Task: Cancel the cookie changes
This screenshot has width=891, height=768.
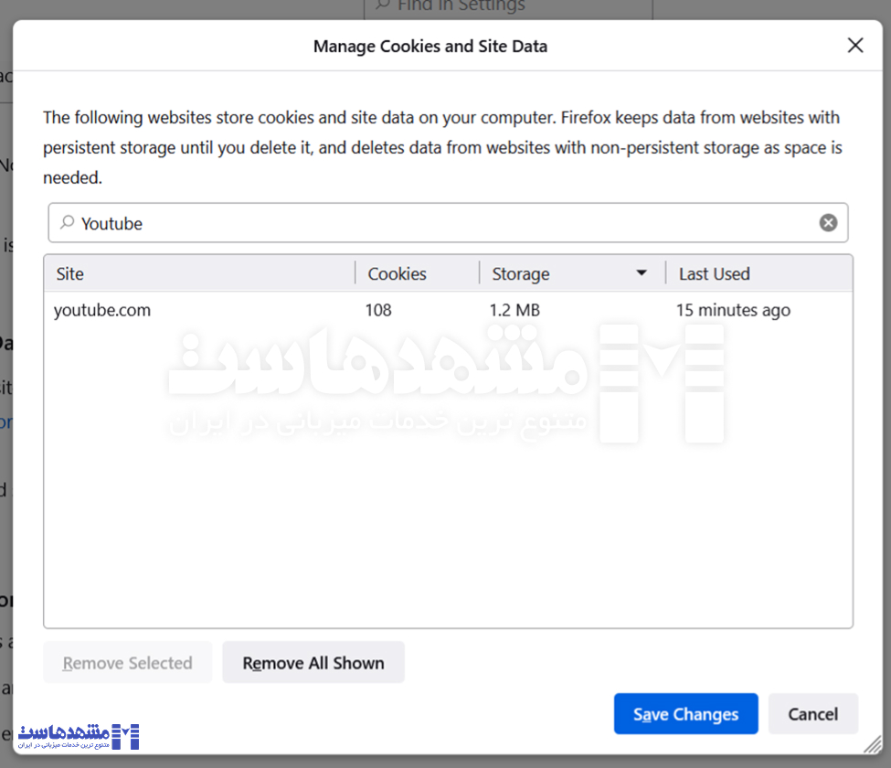Action: 812,714
